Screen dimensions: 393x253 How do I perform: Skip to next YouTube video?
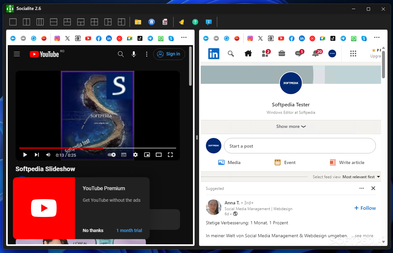[x=37, y=155]
